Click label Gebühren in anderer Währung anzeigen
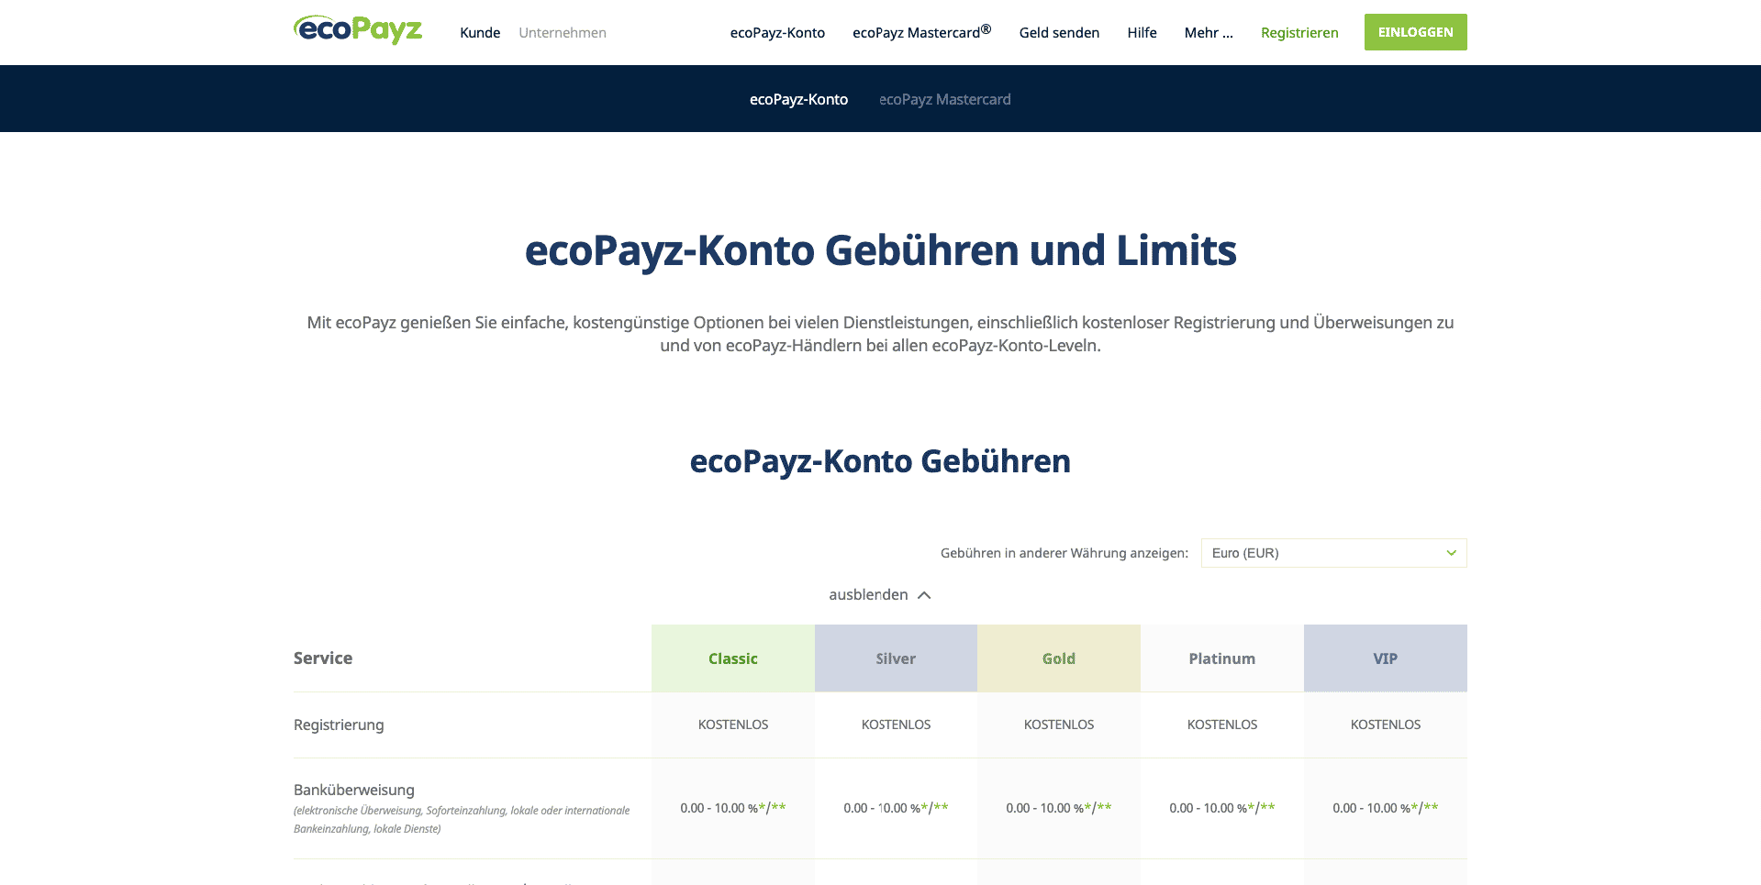This screenshot has width=1761, height=885. coord(1064,553)
